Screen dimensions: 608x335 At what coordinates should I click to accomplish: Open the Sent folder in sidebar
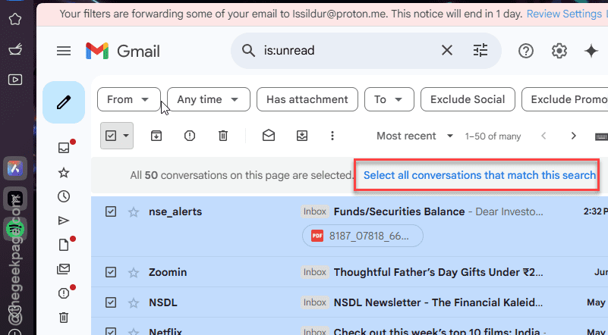pos(64,221)
